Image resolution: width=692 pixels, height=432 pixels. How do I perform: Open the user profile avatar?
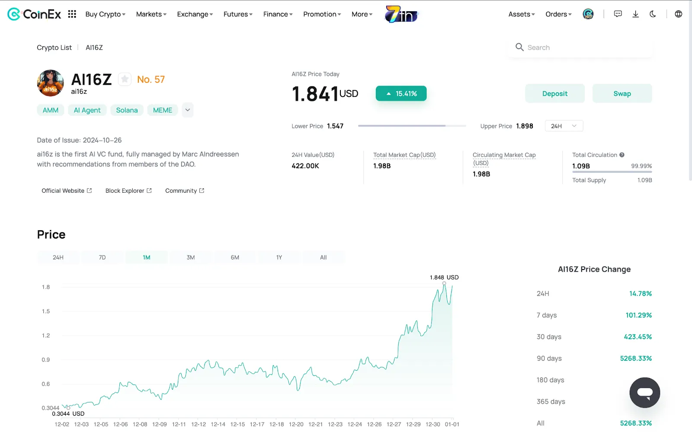click(588, 14)
